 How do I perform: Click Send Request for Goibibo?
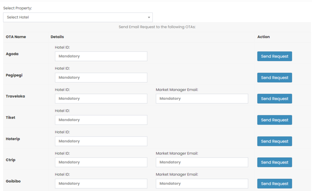(275, 184)
